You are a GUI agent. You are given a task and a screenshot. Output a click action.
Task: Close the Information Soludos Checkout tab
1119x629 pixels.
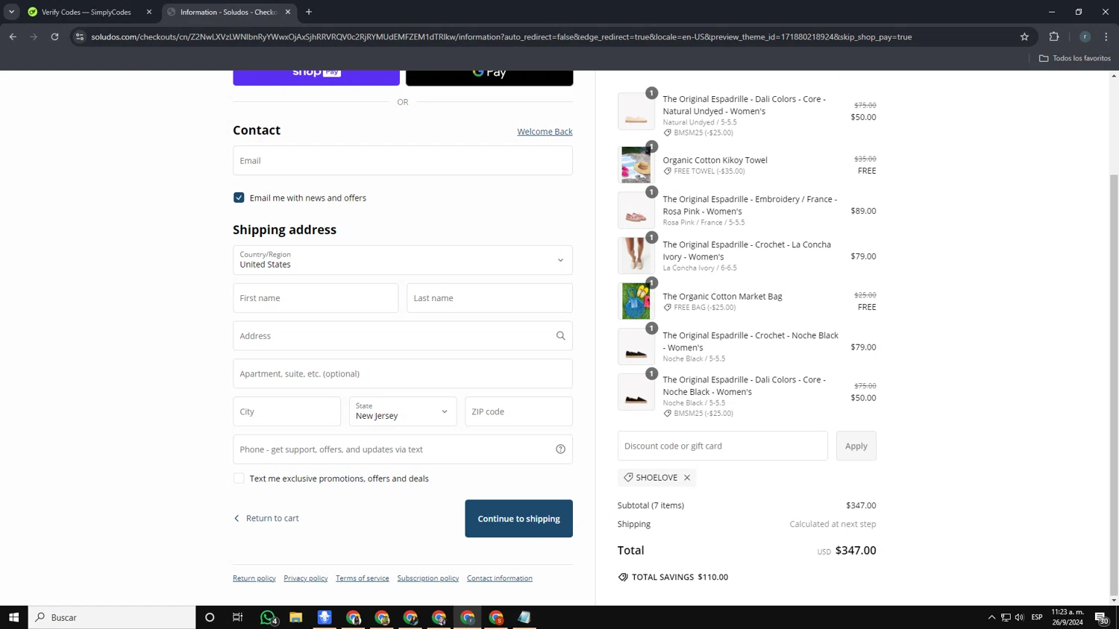click(x=288, y=12)
